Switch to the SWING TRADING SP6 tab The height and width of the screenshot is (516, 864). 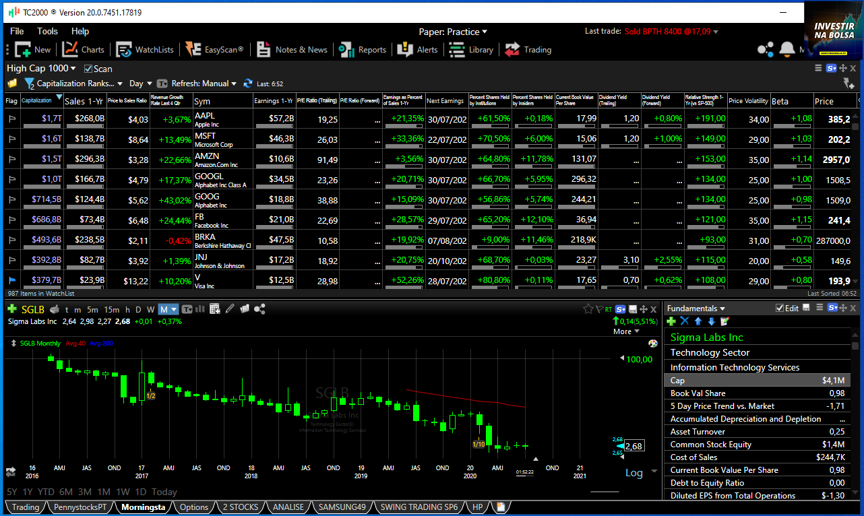click(x=419, y=507)
